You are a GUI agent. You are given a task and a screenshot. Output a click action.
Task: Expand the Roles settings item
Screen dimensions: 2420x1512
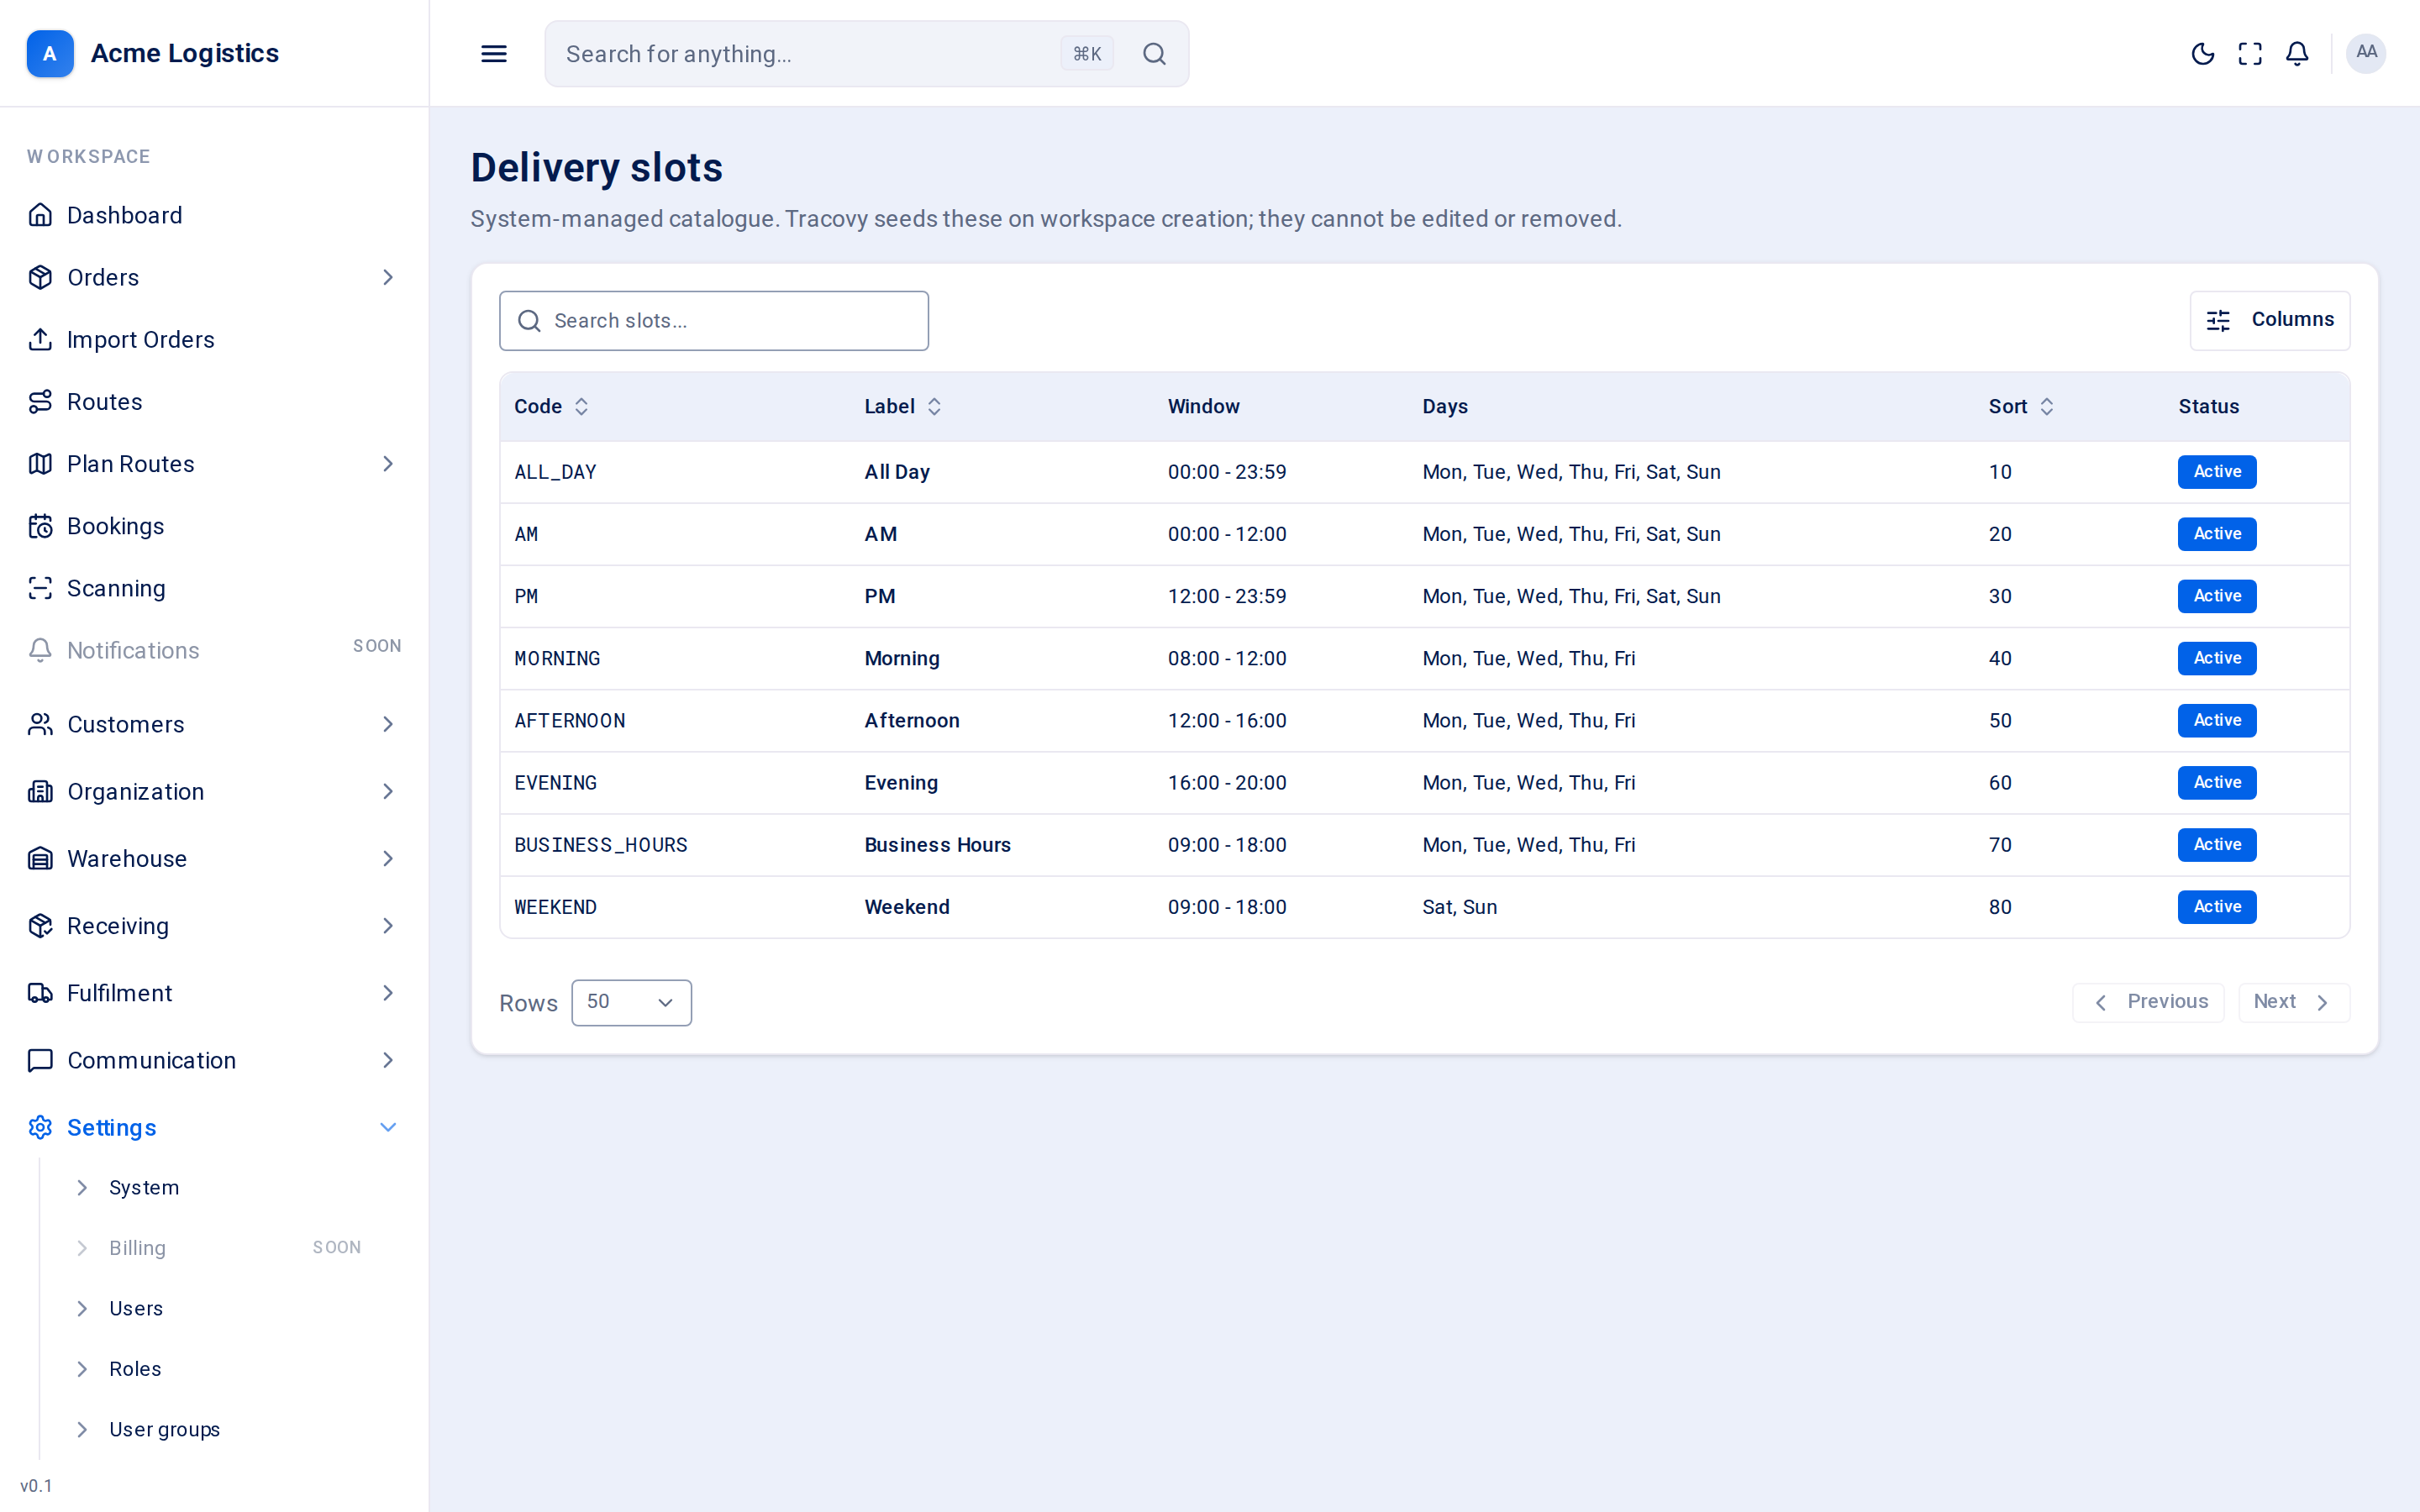pyautogui.click(x=83, y=1369)
